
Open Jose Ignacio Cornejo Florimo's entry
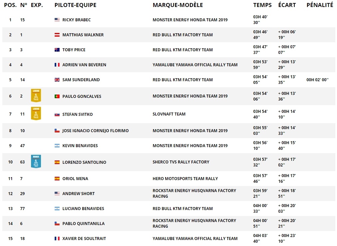point(96,130)
